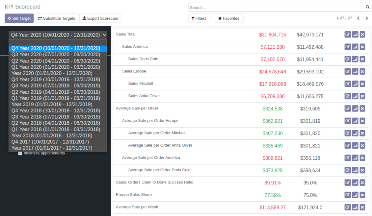Viewport: 372px width, 216px height.
Task: Delete the Sales Doris Cole row
Action: [362, 59]
